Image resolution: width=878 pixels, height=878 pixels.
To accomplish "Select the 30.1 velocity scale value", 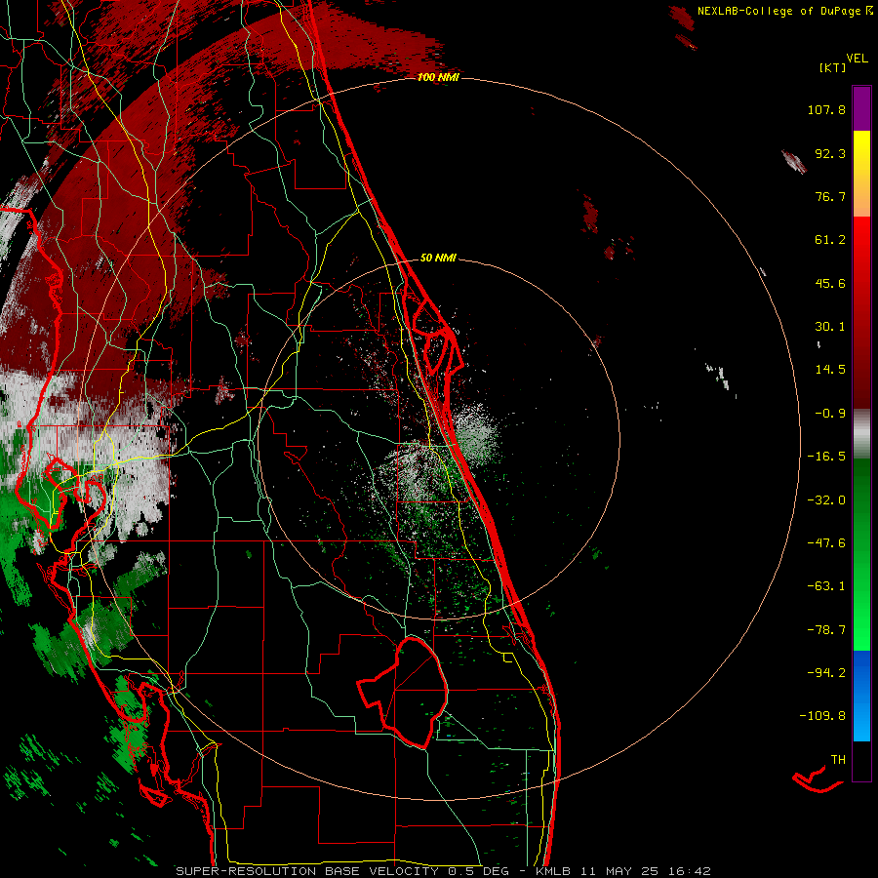I will (830, 327).
